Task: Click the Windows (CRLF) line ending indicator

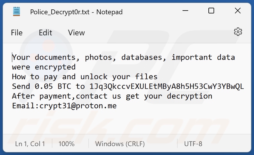Action: (x=120, y=144)
